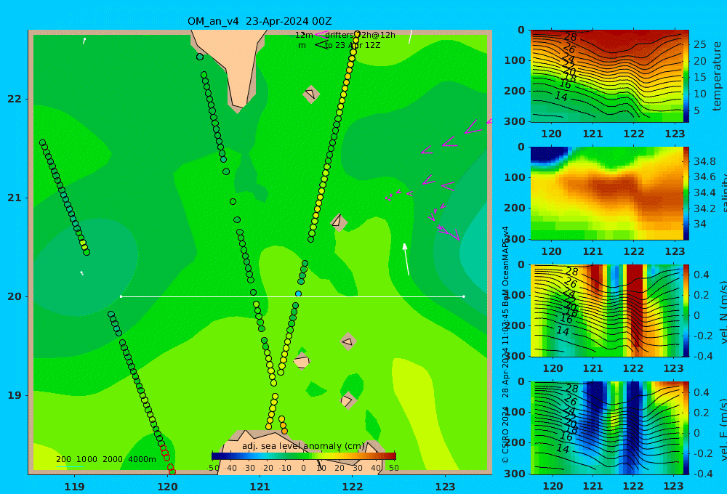Click the small island near 122E 19.5N
This screenshot has height=494, width=727.
coord(348,342)
